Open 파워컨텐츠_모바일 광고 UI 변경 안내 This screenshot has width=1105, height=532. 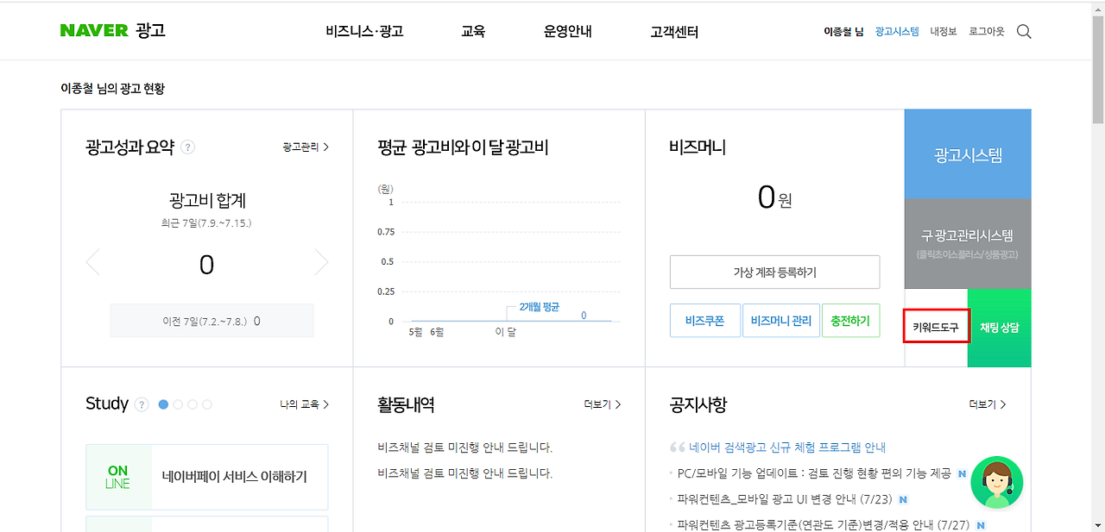785,499
